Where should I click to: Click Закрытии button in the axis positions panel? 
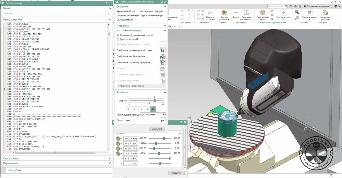[176, 173]
